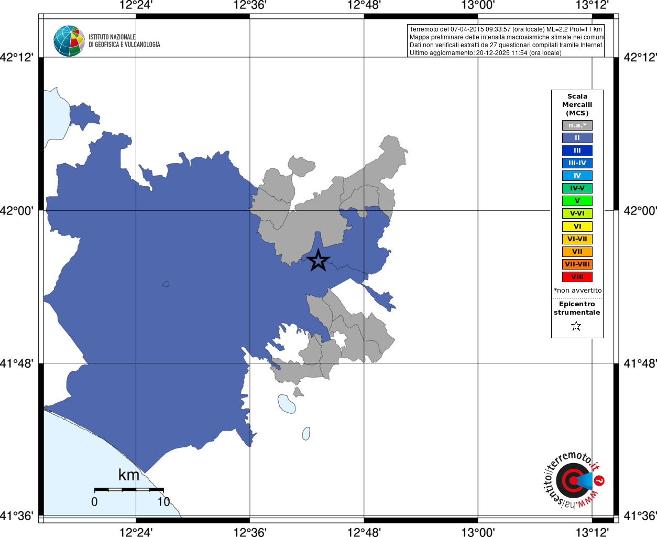Click the 'Epicentro strumentale' legend label
The height and width of the screenshot is (537, 657).
pyautogui.click(x=577, y=308)
